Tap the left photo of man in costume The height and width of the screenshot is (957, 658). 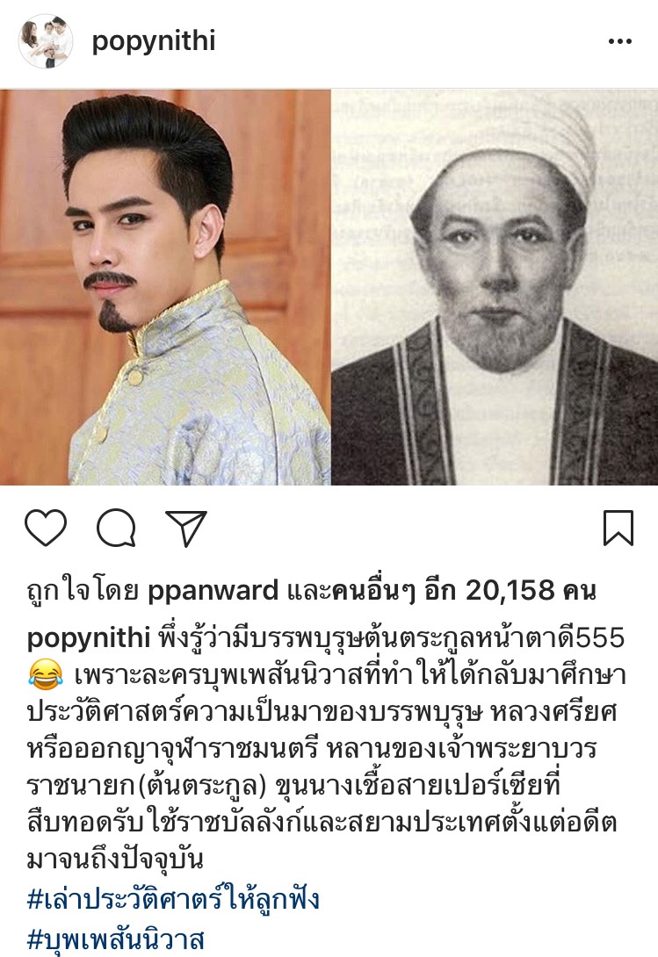point(165,287)
